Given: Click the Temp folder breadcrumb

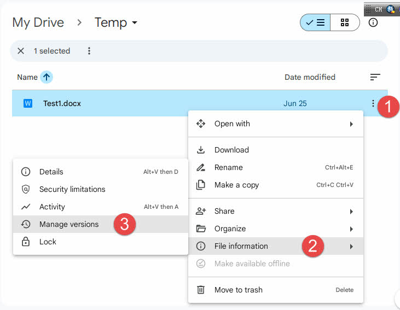Looking at the screenshot, I should [x=111, y=22].
